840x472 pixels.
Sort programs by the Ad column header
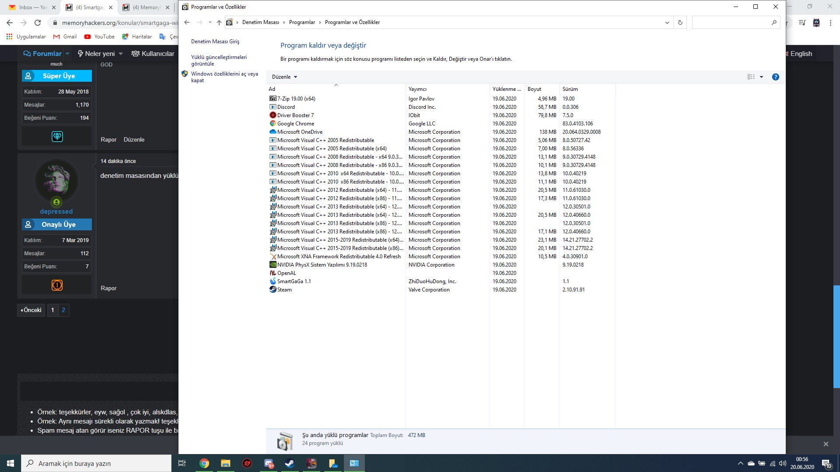(x=336, y=89)
